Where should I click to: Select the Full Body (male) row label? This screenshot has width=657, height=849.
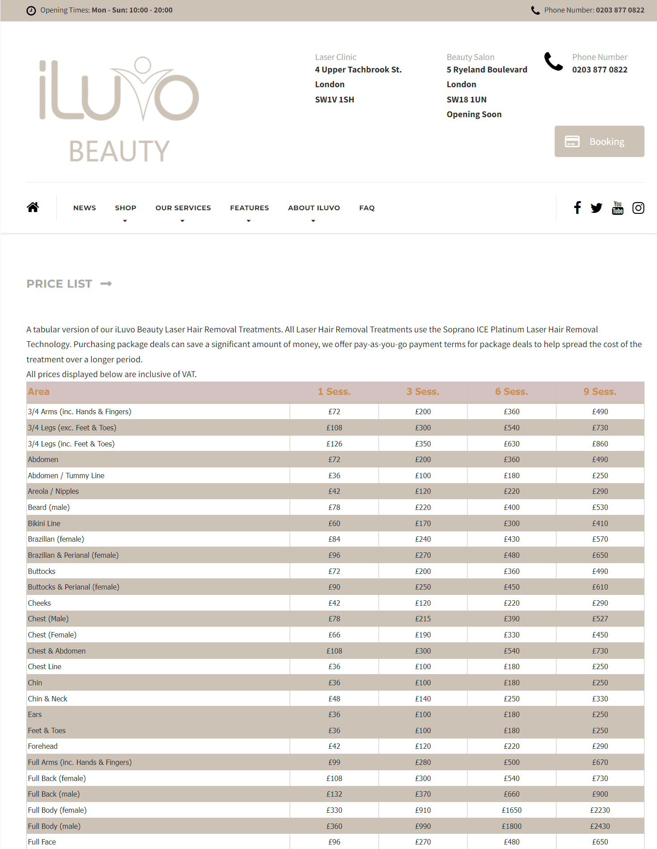point(54,826)
